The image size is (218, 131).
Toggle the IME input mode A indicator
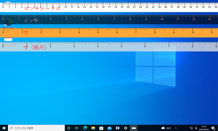tap(196, 128)
